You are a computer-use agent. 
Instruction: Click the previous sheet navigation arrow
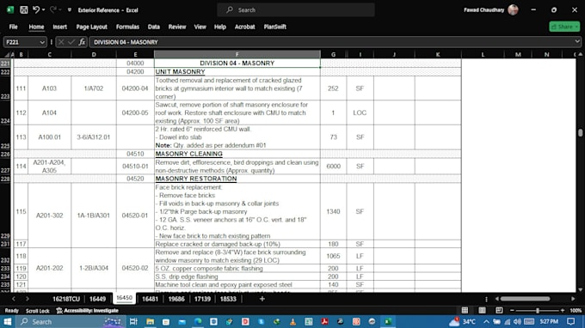click(x=14, y=299)
